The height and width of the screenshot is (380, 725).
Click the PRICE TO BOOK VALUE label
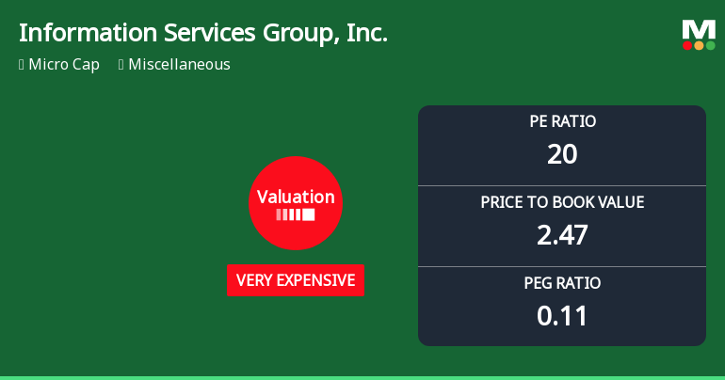562,202
